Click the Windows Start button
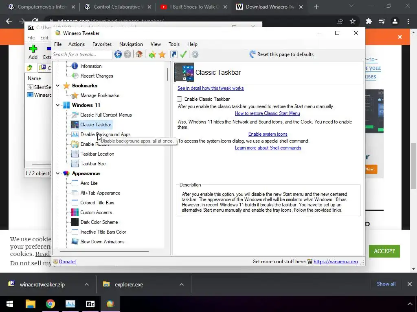The image size is (417, 312). pyautogui.click(x=10, y=304)
